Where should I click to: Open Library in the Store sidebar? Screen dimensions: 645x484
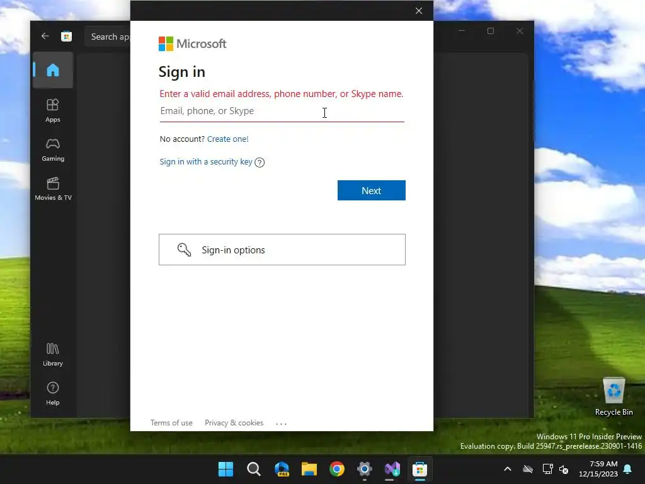point(53,354)
